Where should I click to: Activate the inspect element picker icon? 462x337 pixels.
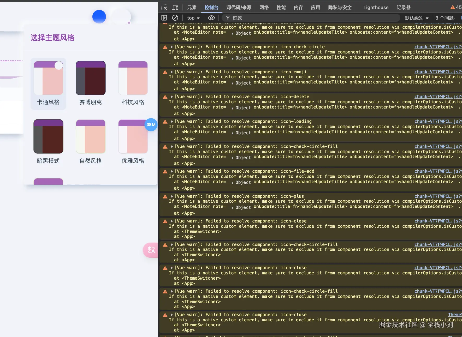coord(164,8)
